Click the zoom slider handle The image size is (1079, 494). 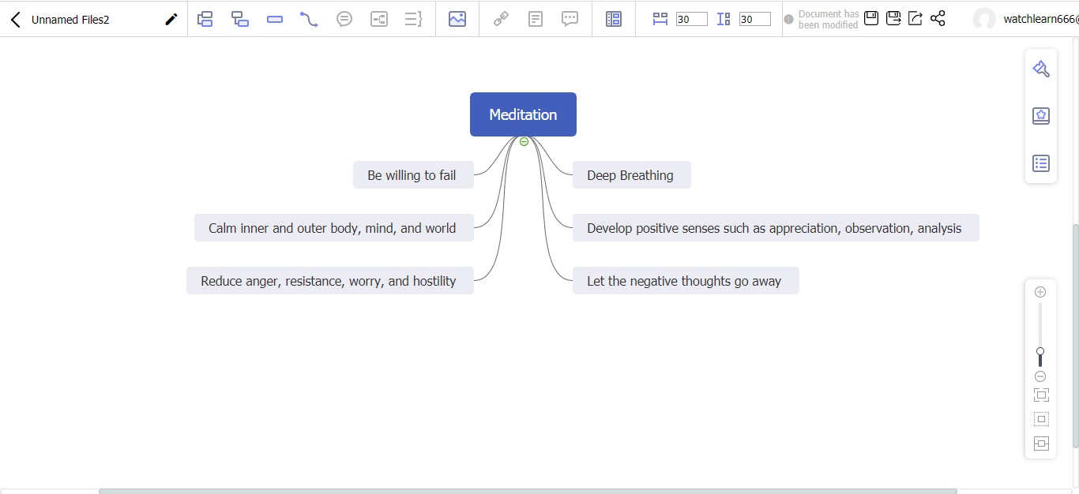point(1040,352)
